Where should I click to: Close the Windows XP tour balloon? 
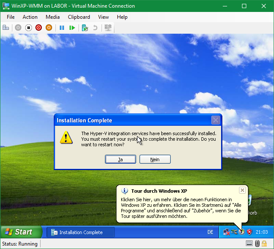point(242,190)
